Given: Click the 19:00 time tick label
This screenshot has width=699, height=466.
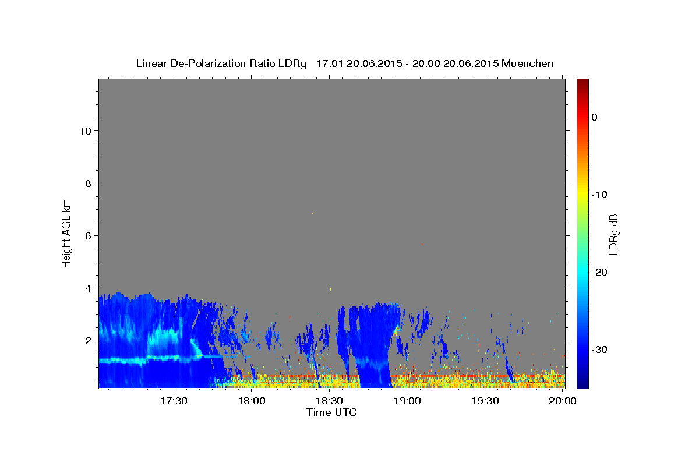Looking at the screenshot, I should pos(407,401).
